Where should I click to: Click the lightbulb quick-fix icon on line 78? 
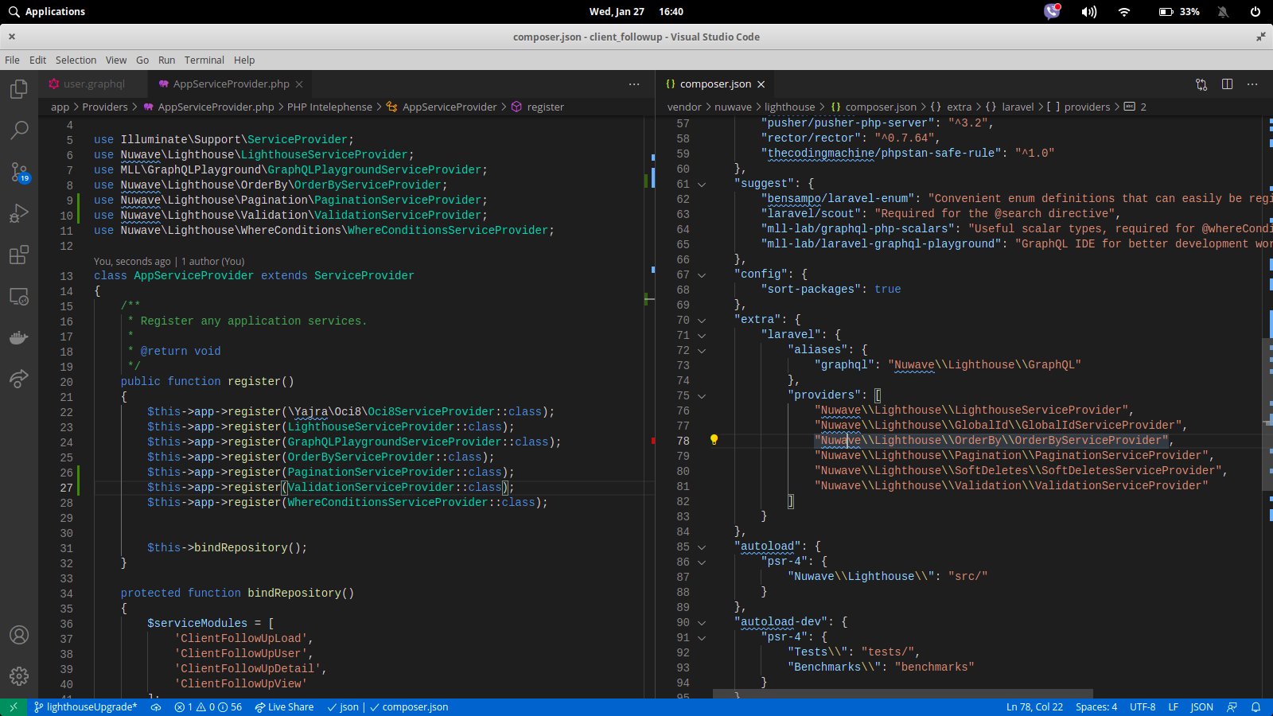(714, 440)
